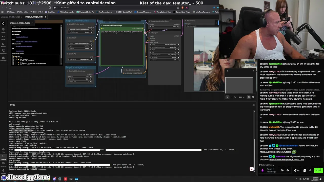
Task: Toggle Load CLIP node collapse dot
Action: coord(68,38)
